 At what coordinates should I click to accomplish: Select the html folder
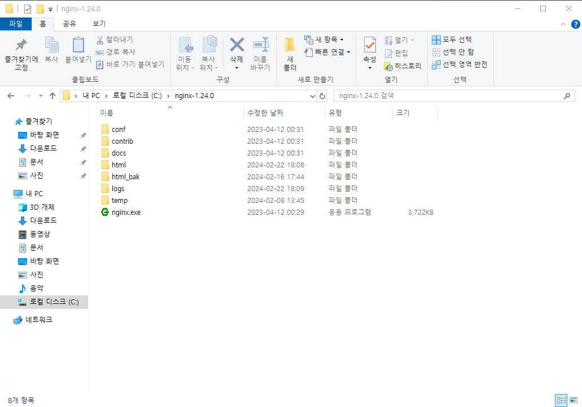[119, 165]
